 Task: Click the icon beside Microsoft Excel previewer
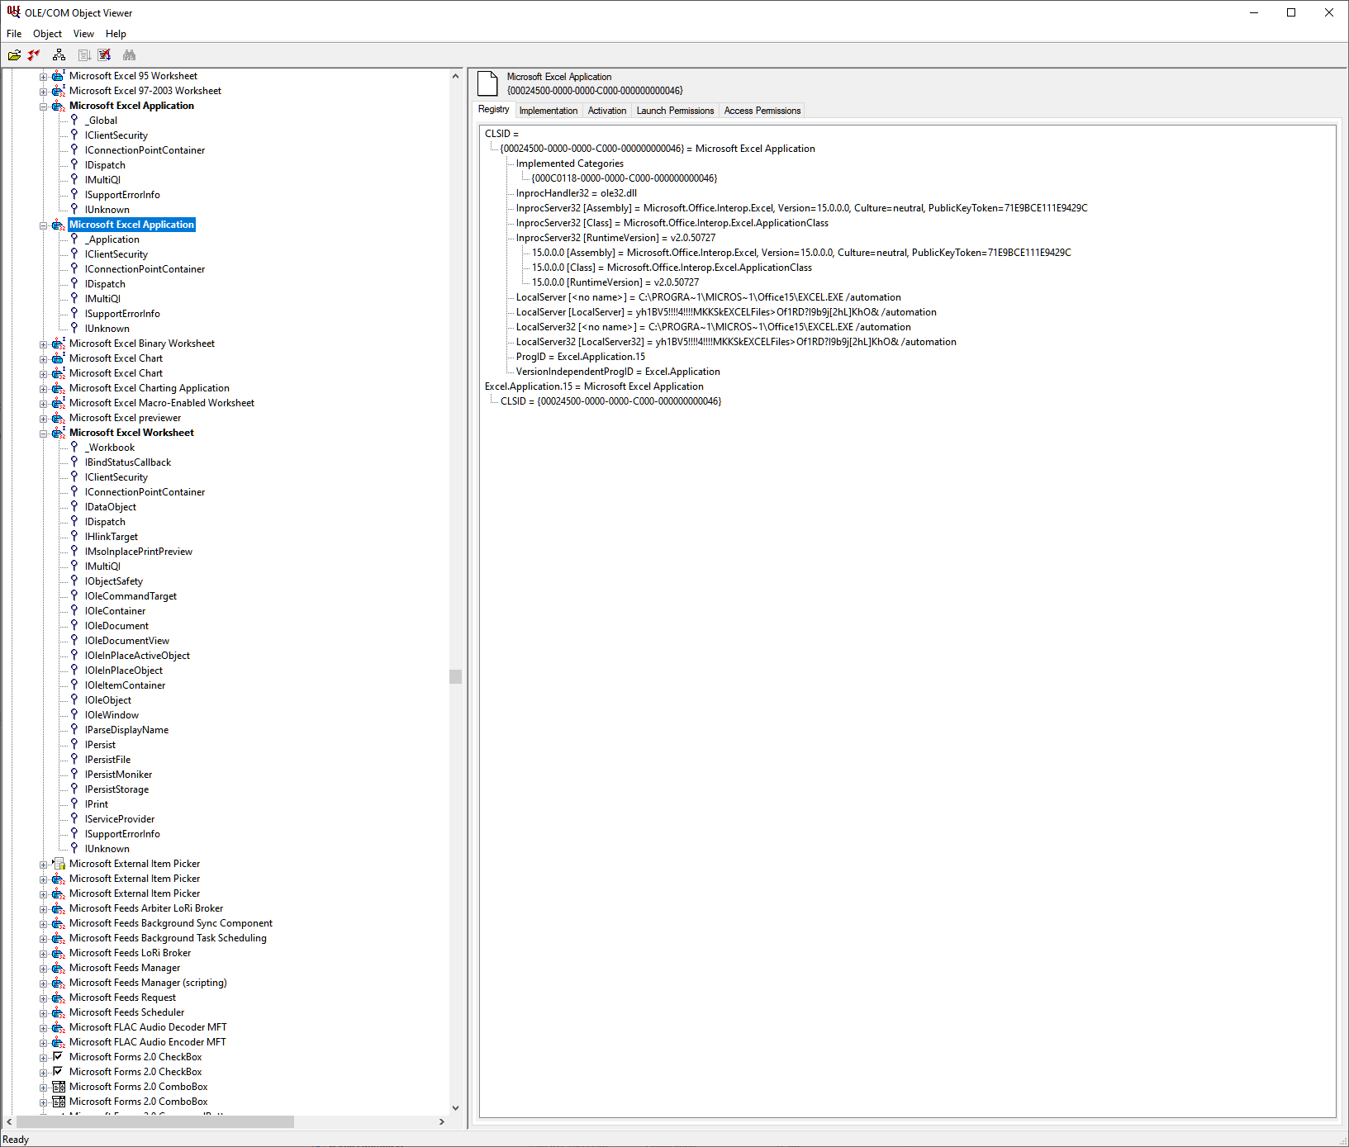pos(59,418)
